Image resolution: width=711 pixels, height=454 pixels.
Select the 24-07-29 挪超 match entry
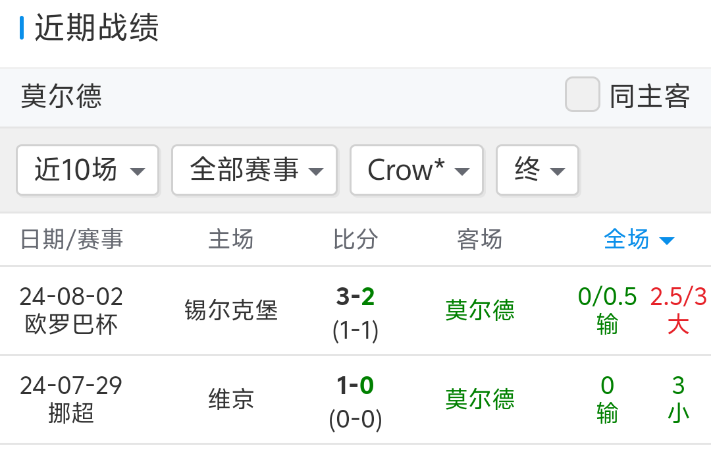[x=71, y=399]
